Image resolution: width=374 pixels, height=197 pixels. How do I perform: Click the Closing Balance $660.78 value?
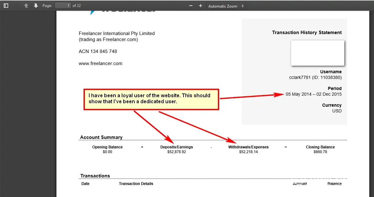pyautogui.click(x=320, y=152)
